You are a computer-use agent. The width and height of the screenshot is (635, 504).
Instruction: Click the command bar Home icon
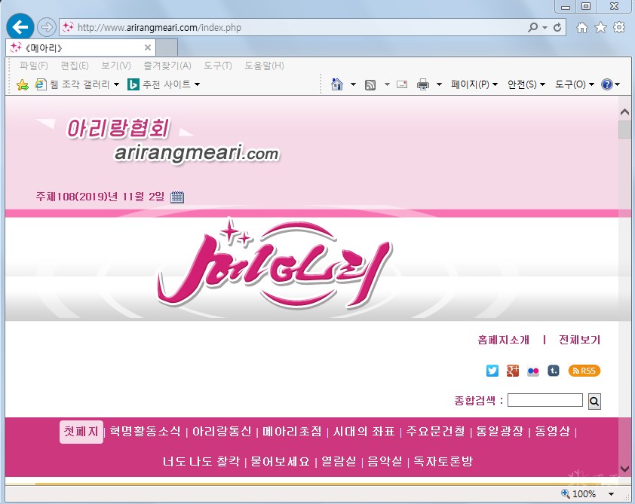click(x=337, y=84)
